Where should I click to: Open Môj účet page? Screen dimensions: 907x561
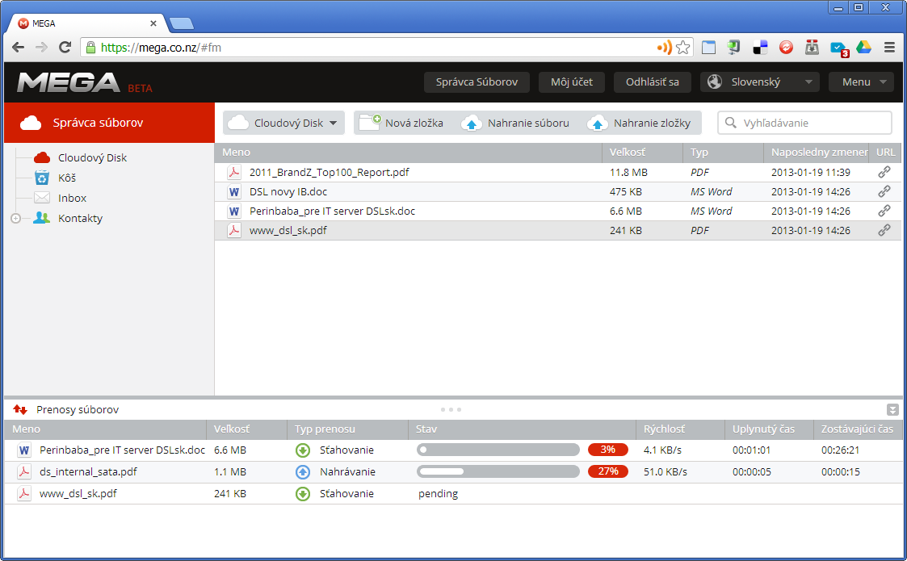coord(572,82)
